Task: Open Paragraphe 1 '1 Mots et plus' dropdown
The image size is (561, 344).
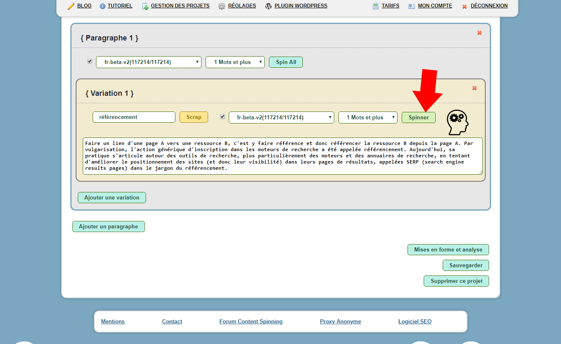Action: (x=235, y=62)
